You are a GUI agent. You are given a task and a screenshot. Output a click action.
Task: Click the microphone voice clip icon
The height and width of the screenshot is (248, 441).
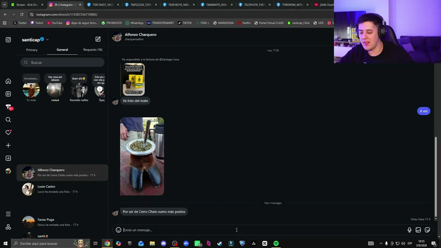click(409, 230)
